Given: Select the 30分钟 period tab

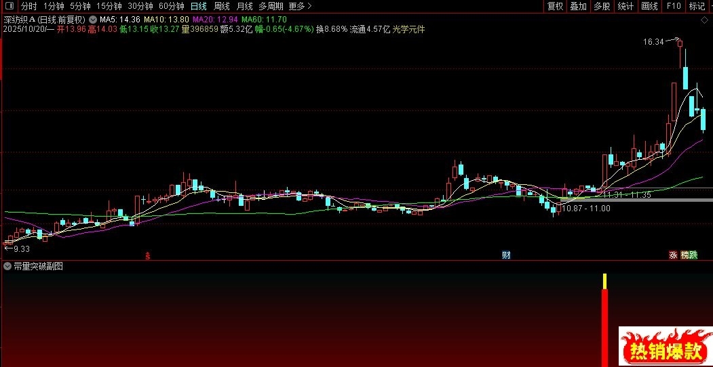Looking at the screenshot, I should click(x=140, y=6).
